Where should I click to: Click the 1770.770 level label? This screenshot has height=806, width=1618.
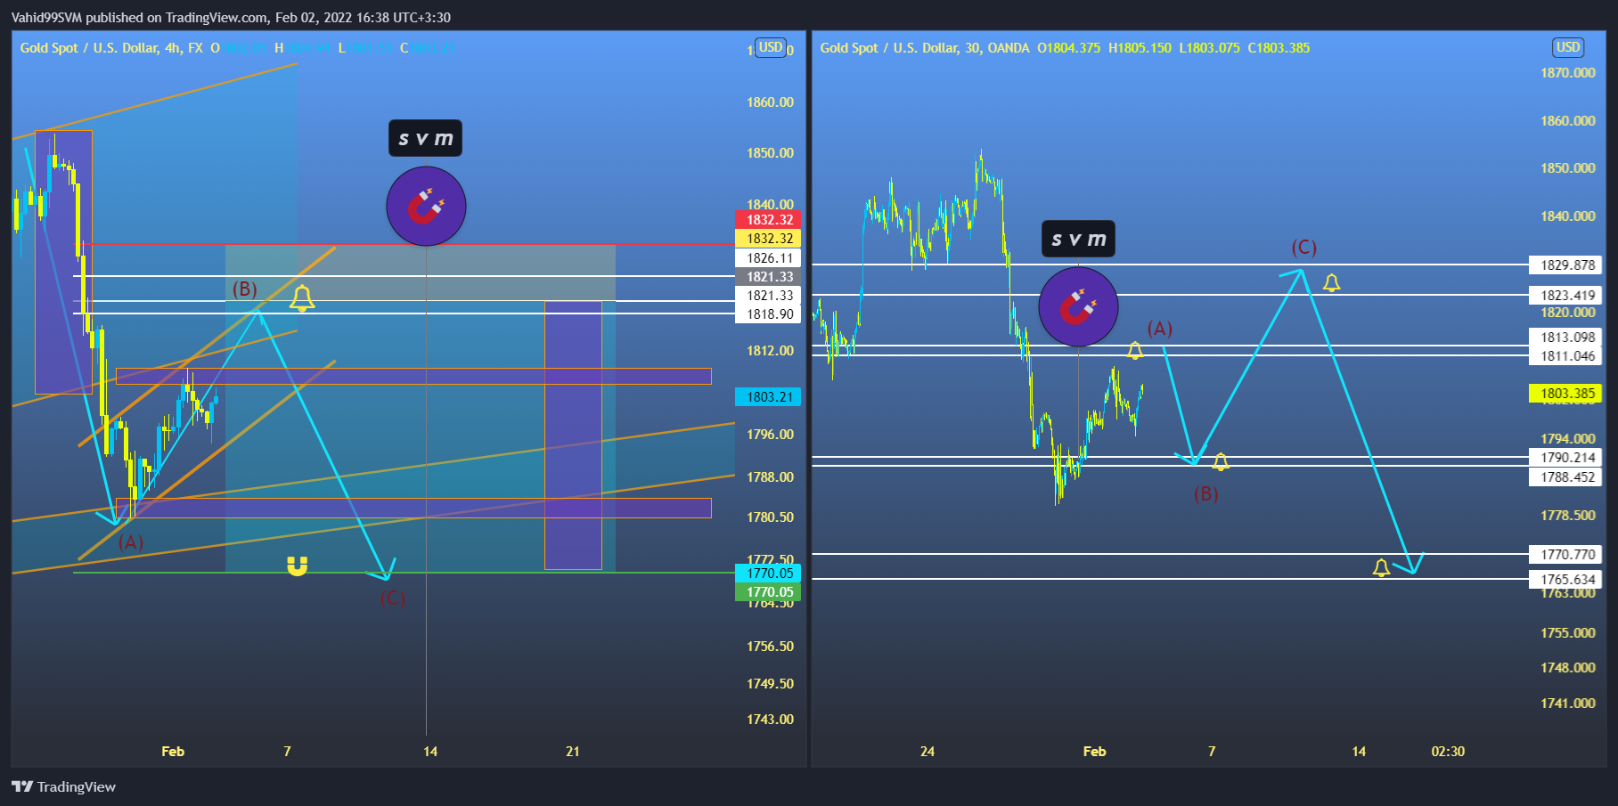click(1565, 555)
